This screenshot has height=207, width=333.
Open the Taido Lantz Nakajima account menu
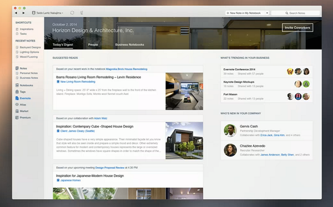tap(48, 13)
